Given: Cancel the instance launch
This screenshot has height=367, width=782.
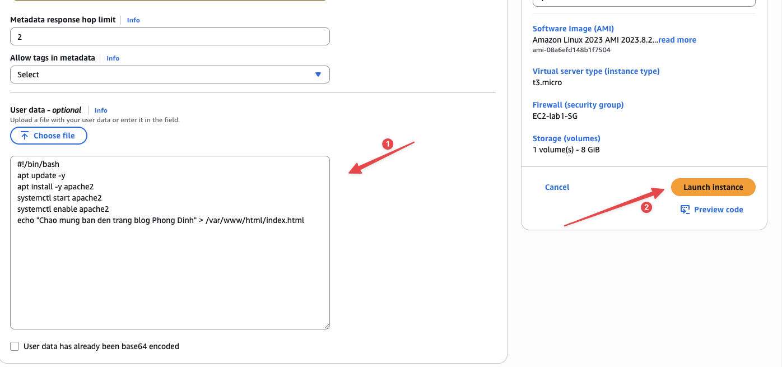Looking at the screenshot, I should point(557,187).
